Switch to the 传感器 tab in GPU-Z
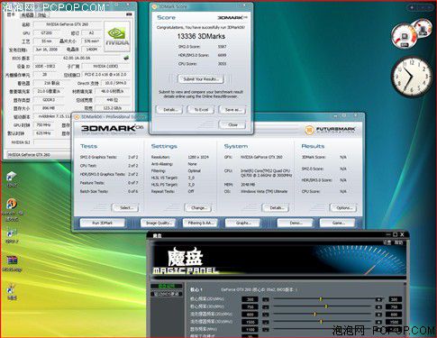This screenshot has height=338, width=437. [27, 14]
